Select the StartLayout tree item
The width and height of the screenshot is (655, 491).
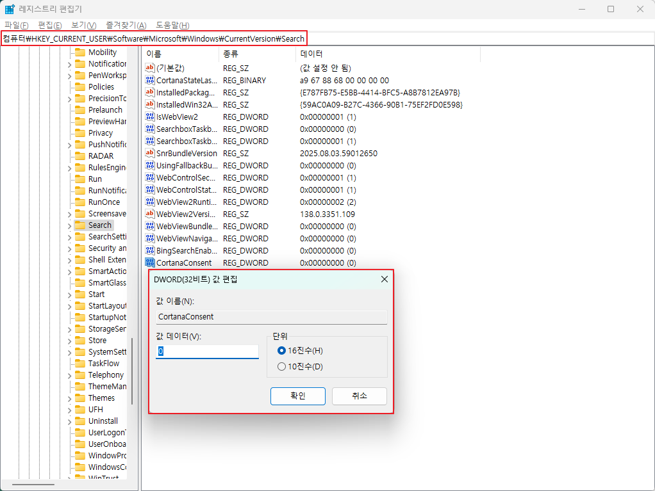tap(107, 306)
